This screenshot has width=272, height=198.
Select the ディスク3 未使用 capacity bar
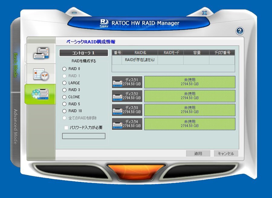(190, 110)
